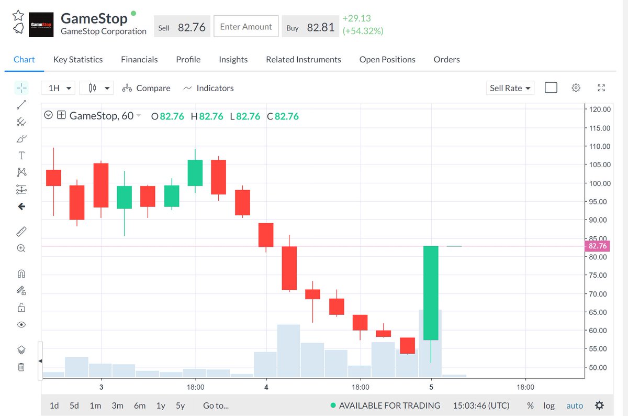This screenshot has height=416, width=628.
Task: Select the ruler measure tool
Action: (21, 231)
